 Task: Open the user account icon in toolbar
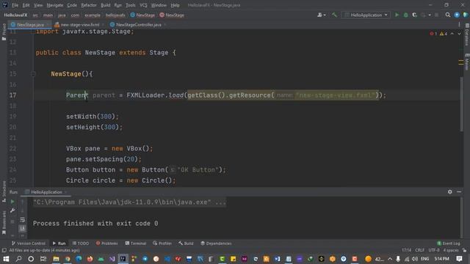[319, 15]
